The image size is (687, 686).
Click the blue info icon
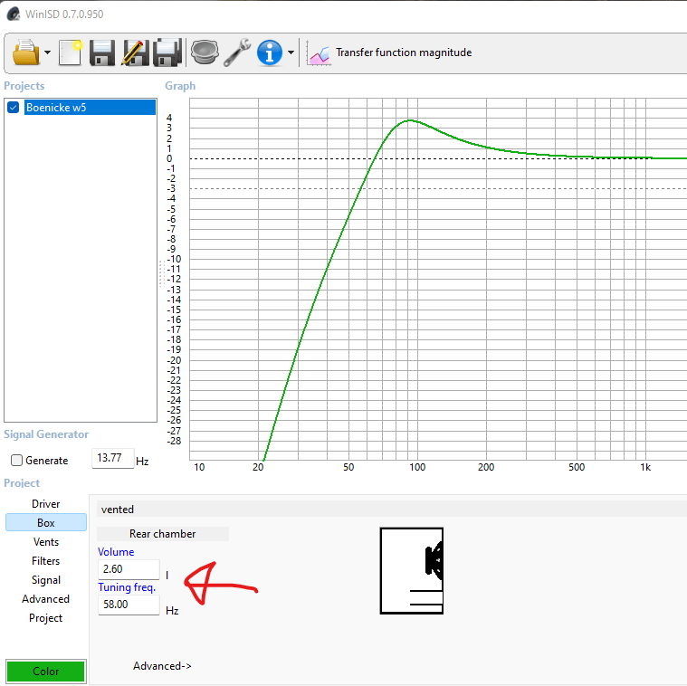tap(270, 52)
